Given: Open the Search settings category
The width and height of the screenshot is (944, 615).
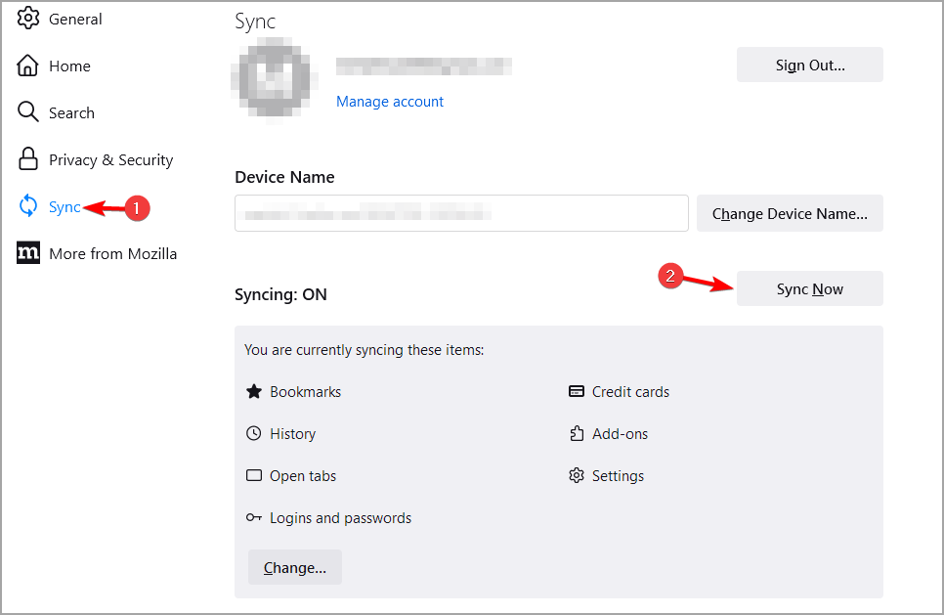Looking at the screenshot, I should tap(71, 113).
